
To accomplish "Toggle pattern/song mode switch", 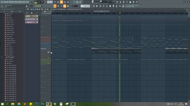I will pyautogui.click(x=36, y=2).
